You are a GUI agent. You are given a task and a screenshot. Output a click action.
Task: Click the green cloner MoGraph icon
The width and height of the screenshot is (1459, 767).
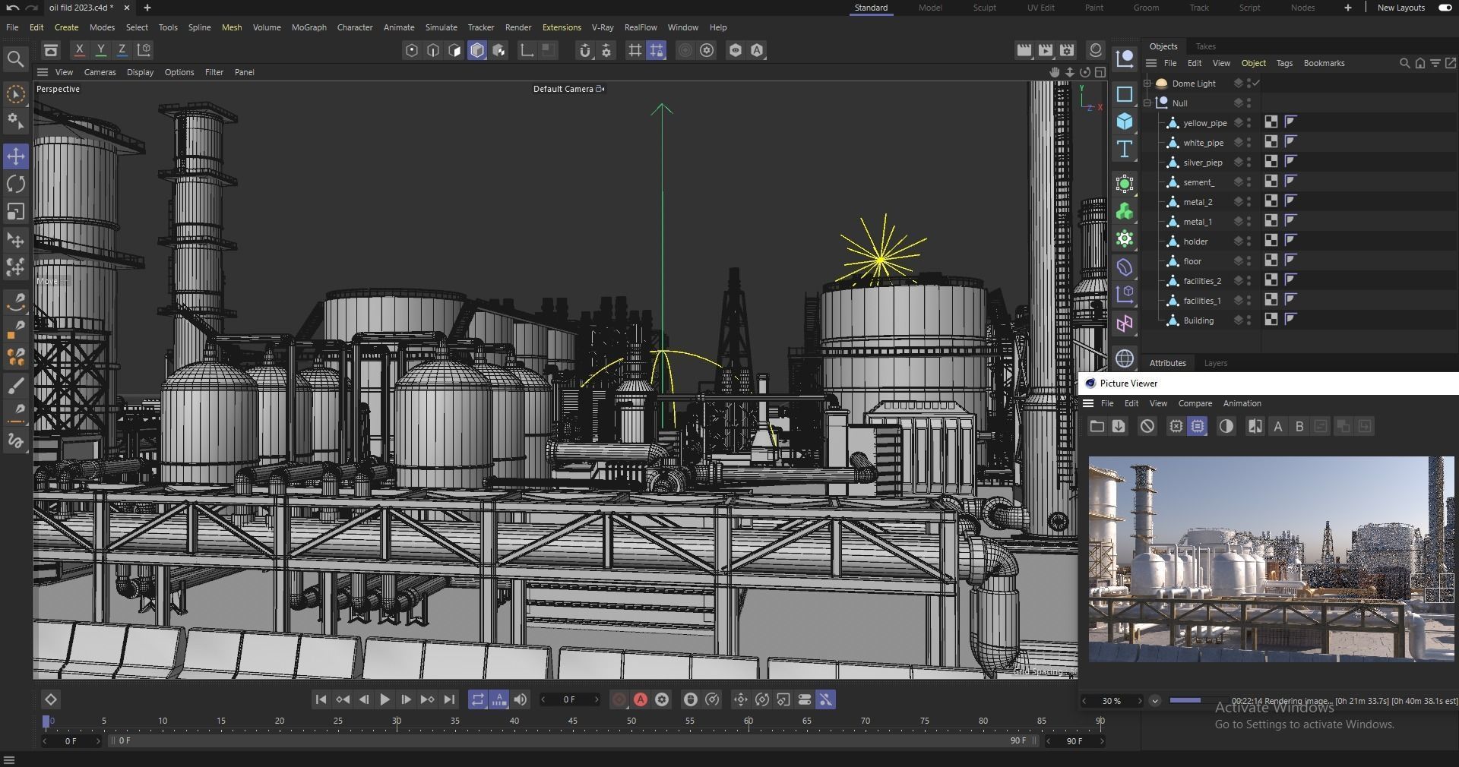point(1125,211)
